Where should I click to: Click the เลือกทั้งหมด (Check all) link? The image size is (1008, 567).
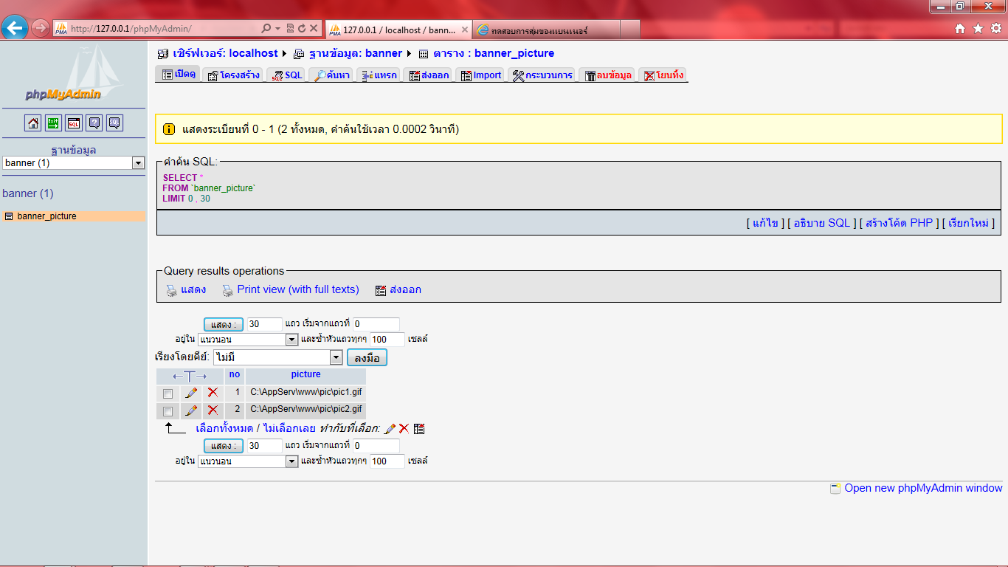click(x=224, y=428)
